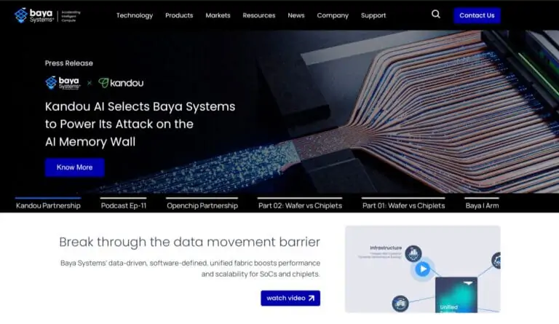The height and width of the screenshot is (324, 559).
Task: Open the Products menu
Action: tap(179, 15)
